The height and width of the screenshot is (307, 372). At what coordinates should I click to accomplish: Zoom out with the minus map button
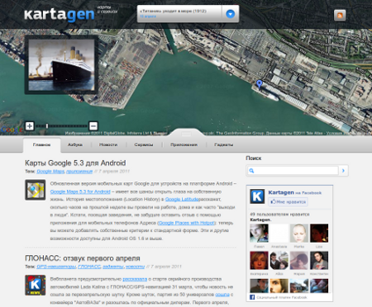93,126
